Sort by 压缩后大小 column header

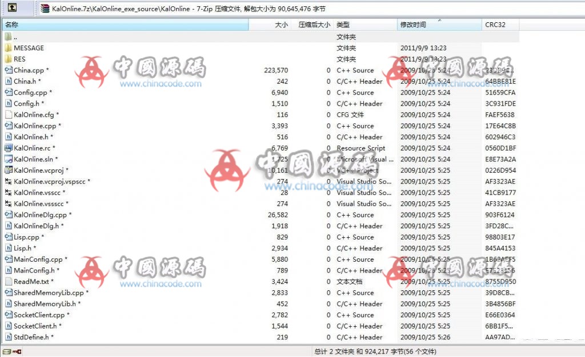click(x=312, y=25)
